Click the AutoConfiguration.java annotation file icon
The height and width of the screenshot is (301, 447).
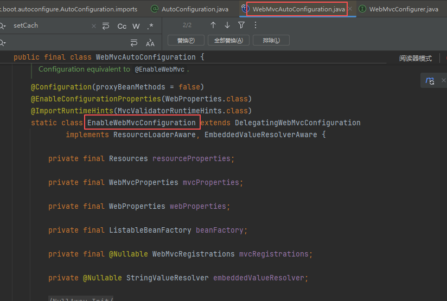pos(155,9)
